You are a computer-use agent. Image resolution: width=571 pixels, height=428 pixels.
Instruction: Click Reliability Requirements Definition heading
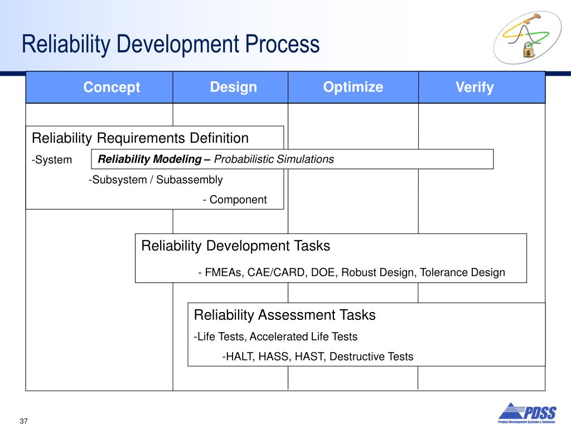(140, 138)
